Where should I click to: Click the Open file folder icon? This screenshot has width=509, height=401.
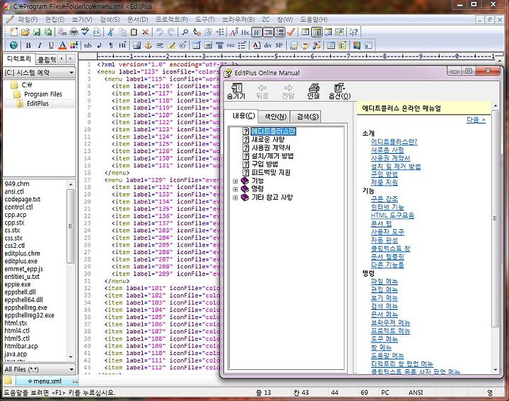[x=25, y=32]
